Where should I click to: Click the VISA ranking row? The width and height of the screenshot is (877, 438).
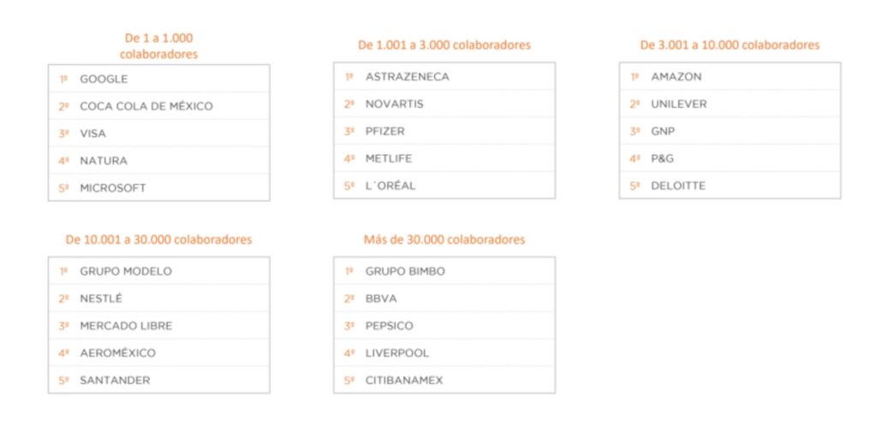[x=93, y=133]
